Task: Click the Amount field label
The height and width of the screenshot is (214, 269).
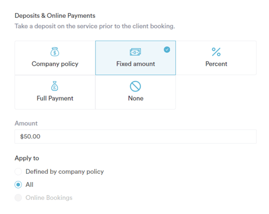Action: [x=26, y=124]
